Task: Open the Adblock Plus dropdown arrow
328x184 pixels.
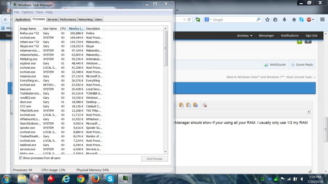Action: [x=313, y=20]
